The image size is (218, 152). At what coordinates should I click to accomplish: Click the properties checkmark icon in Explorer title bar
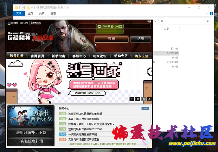pos(23,7)
